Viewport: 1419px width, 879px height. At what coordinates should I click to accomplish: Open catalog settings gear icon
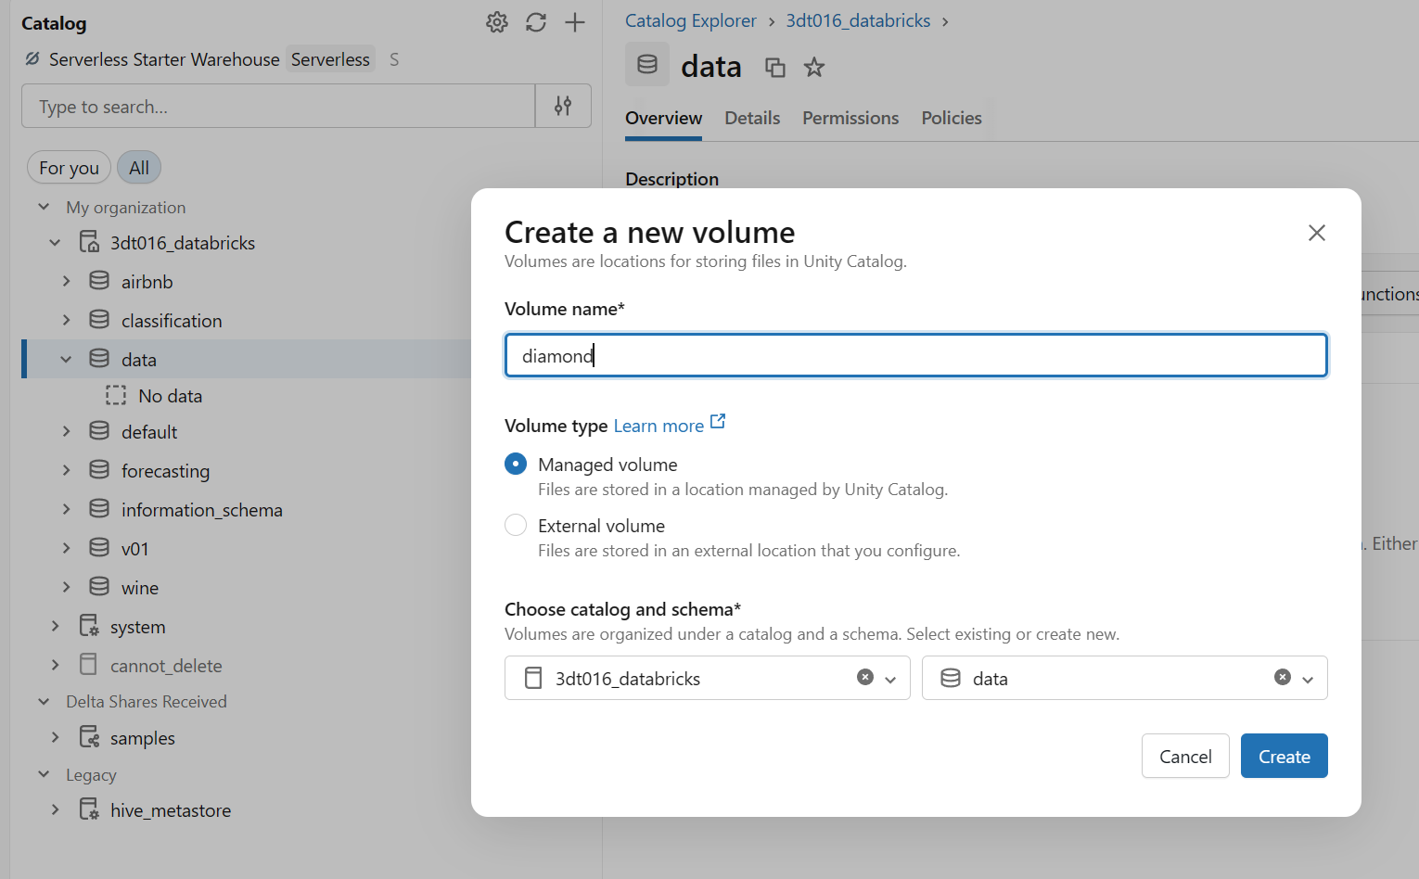497,22
